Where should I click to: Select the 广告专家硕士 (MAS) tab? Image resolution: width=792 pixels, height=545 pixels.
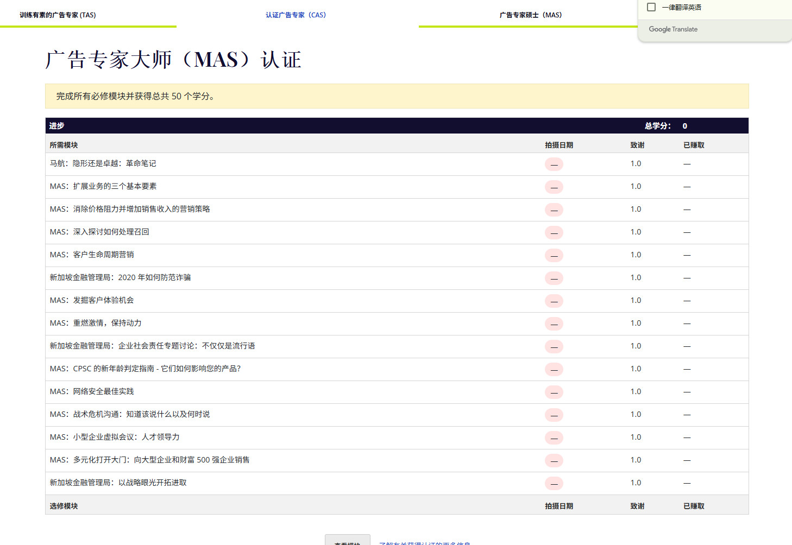[x=531, y=15]
